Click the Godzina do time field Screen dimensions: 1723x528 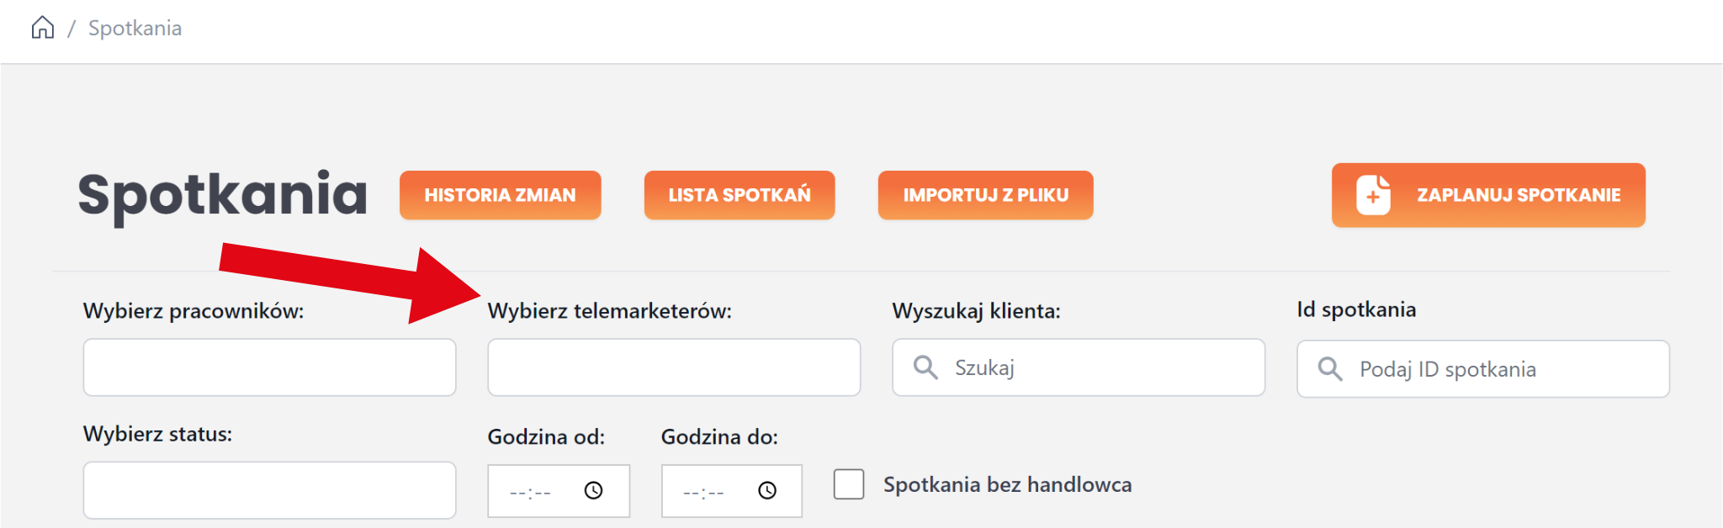705,491
